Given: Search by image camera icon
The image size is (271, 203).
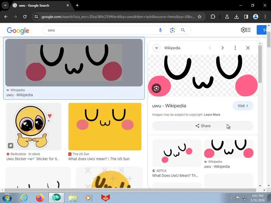Looking at the screenshot, I should click(x=172, y=30).
